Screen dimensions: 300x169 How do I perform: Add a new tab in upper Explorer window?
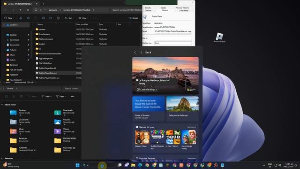pos(44,4)
